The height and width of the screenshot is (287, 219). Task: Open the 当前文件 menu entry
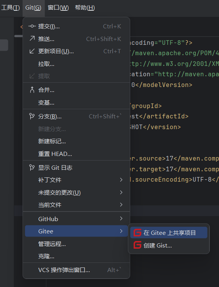pyautogui.click(x=76, y=205)
